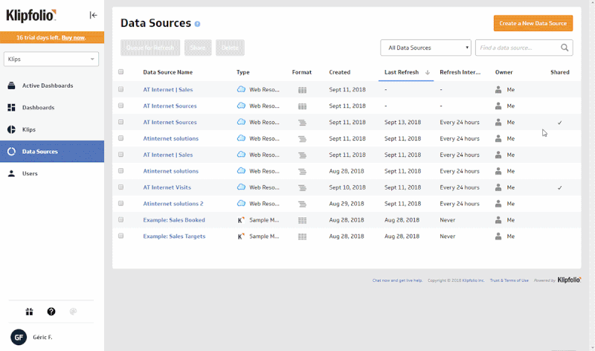Toggle the select-all checkbox in table header

[120, 72]
